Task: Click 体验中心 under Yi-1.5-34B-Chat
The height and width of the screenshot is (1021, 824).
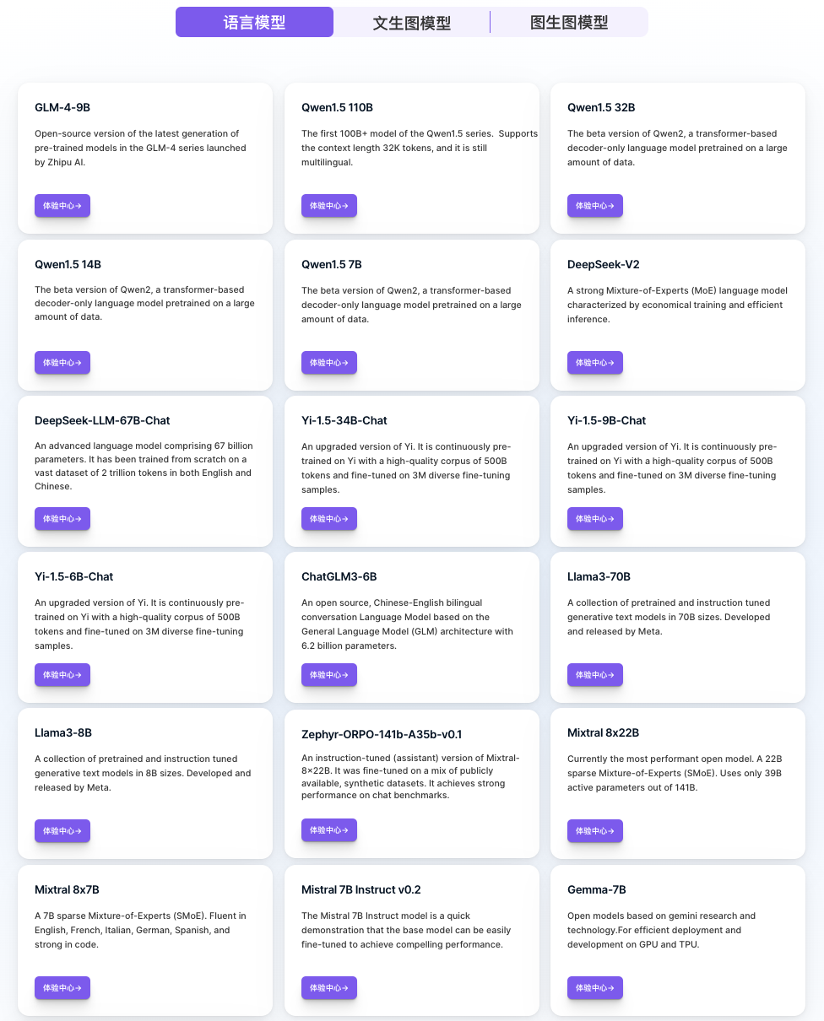Action: [329, 519]
